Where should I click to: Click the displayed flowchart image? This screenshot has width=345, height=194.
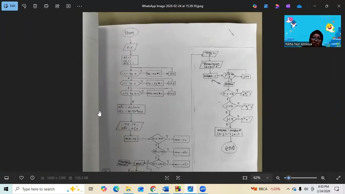pyautogui.click(x=172, y=92)
